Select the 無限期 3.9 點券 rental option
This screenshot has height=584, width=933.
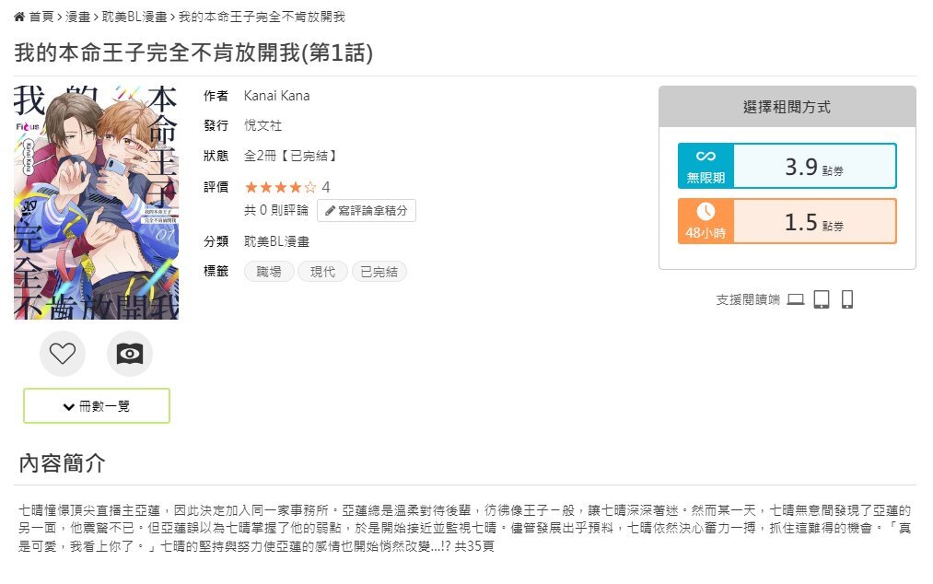click(x=787, y=166)
